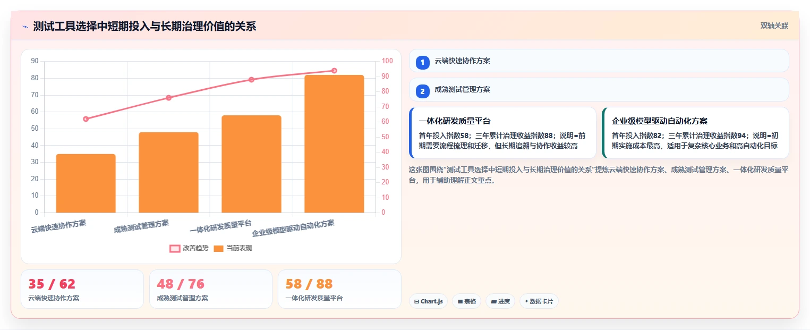The width and height of the screenshot is (810, 330).
Task: Click the text 首年投入指数82
Action: coord(637,136)
